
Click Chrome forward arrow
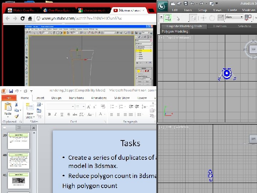(x=15, y=18)
